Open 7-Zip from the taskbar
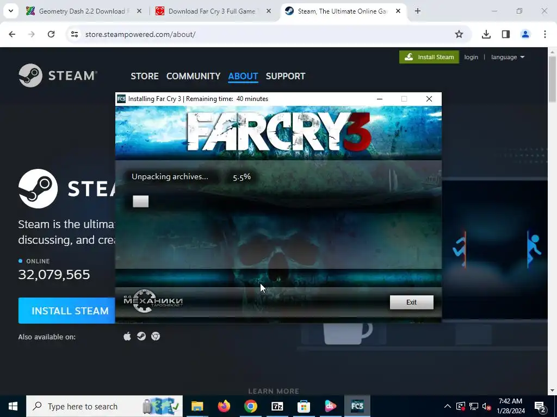This screenshot has height=417, width=557. pyautogui.click(x=277, y=406)
